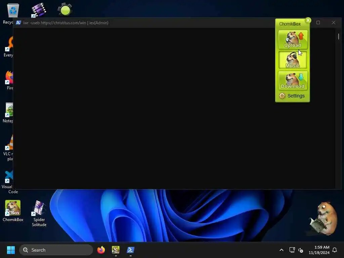Open PowerShell from the taskbar
The image size is (344, 258).
click(130, 250)
